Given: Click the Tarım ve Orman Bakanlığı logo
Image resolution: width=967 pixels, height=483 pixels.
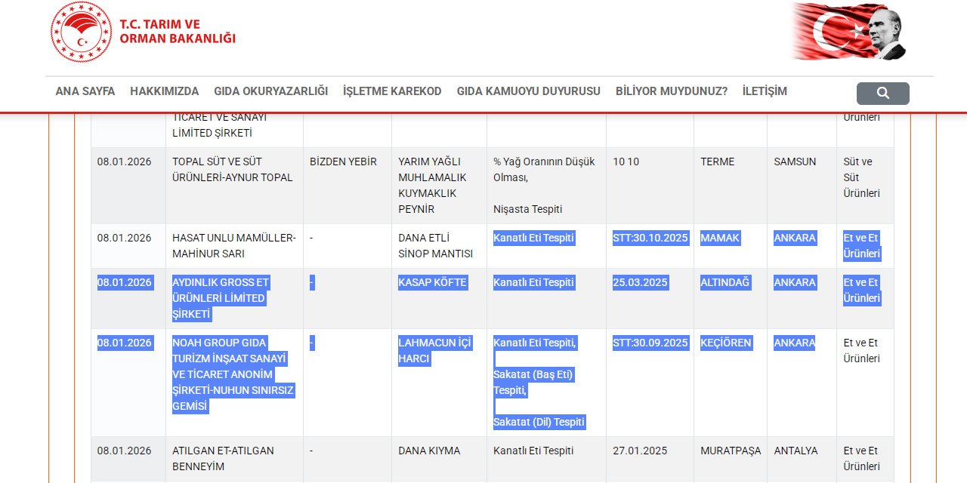Looking at the screenshot, I should coord(81,32).
